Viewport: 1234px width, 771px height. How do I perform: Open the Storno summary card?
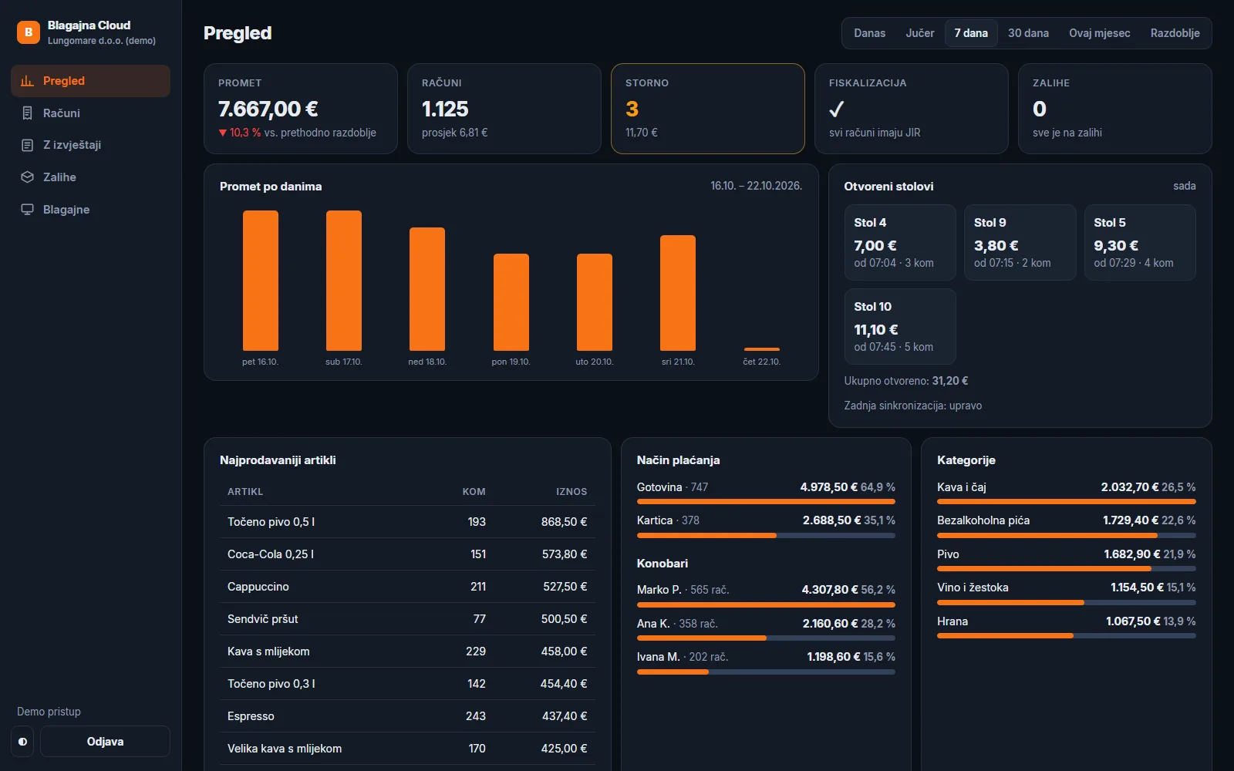point(707,109)
